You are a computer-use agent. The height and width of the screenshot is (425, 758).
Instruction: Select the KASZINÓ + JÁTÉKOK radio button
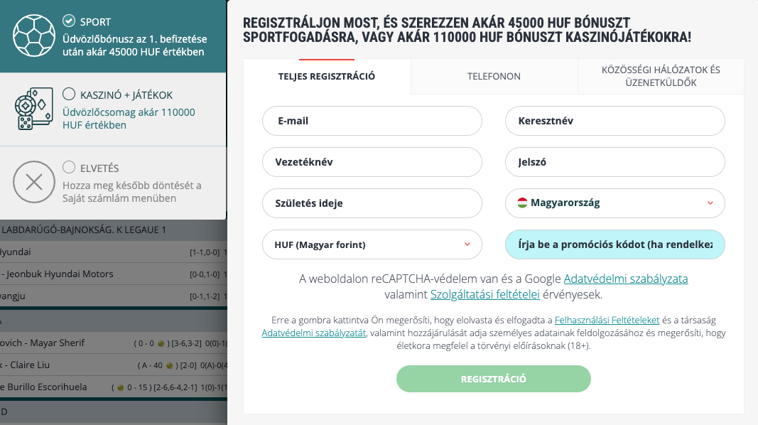[69, 94]
